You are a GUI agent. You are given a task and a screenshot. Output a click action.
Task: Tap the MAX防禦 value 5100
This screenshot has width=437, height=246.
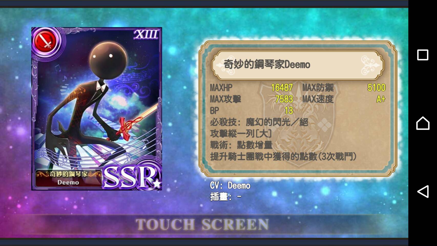click(x=376, y=88)
